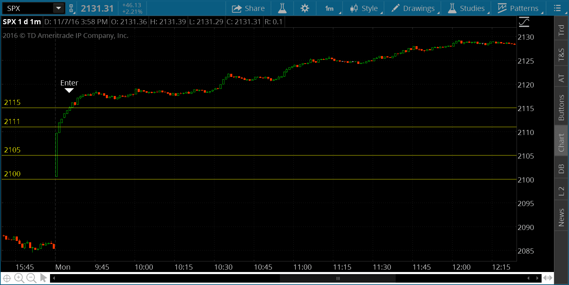This screenshot has width=569, height=285.
Task: Switch to the Chart side tab
Action: pyautogui.click(x=561, y=142)
